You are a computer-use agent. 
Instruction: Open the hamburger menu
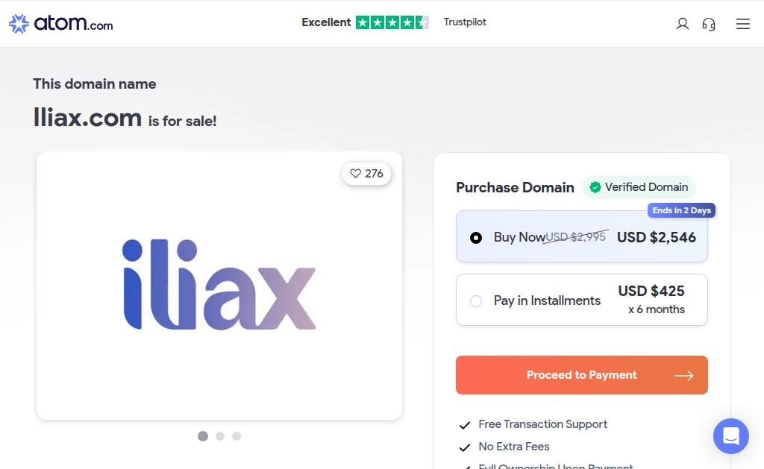[742, 24]
